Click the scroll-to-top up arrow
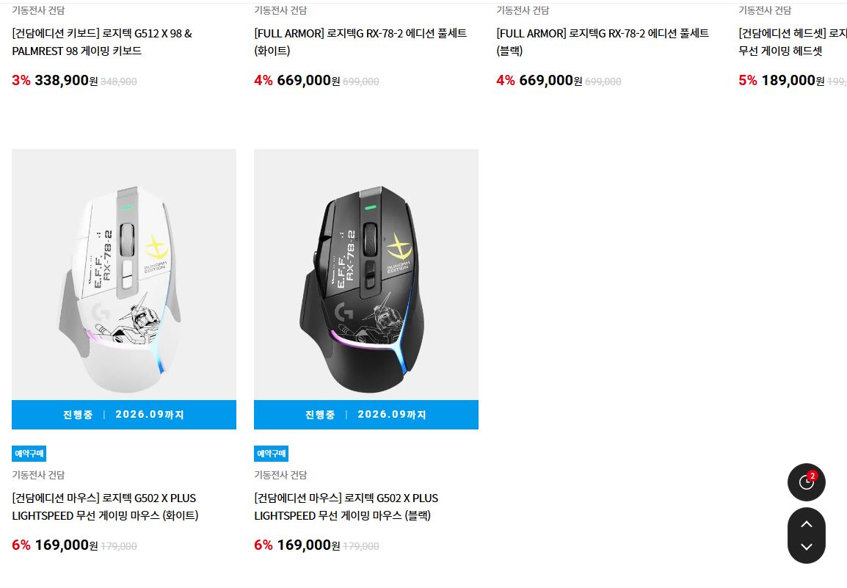Image resolution: width=847 pixels, height=588 pixels. (806, 523)
